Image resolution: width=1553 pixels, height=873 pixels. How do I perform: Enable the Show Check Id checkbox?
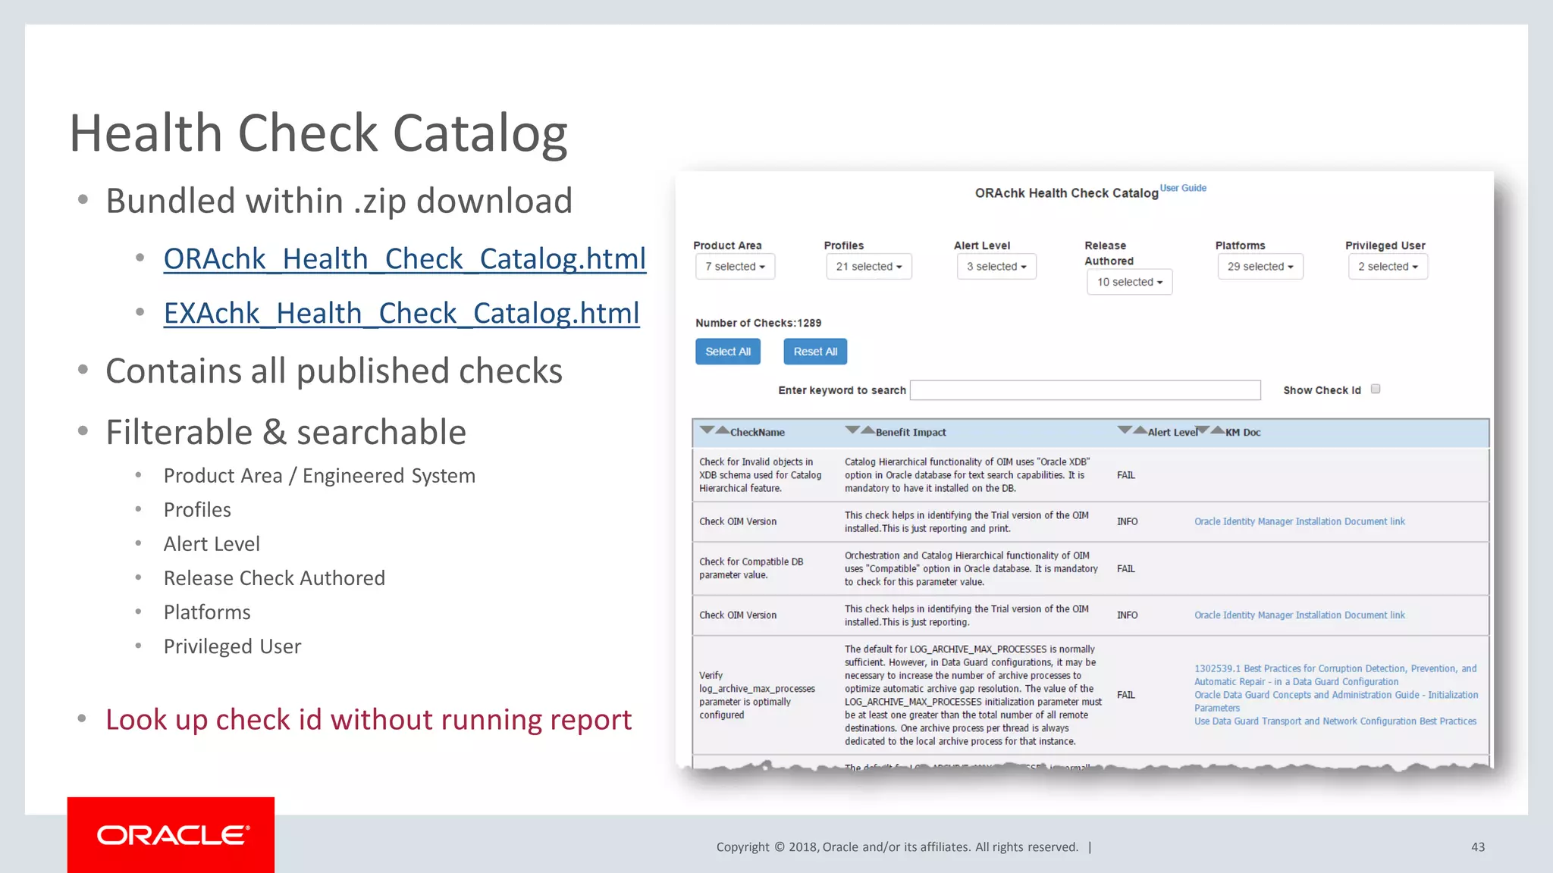tap(1376, 389)
